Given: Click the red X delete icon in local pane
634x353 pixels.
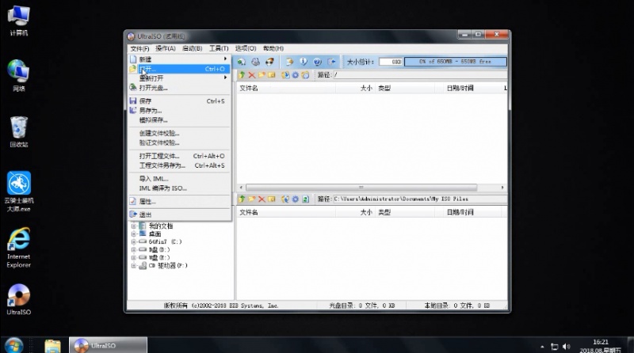Looking at the screenshot, I should [x=262, y=199].
